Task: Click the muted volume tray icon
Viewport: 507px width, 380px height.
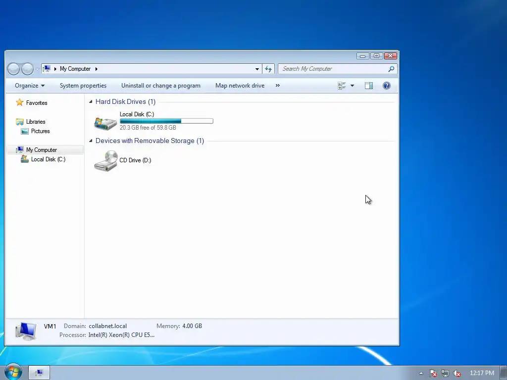Action: 457,373
